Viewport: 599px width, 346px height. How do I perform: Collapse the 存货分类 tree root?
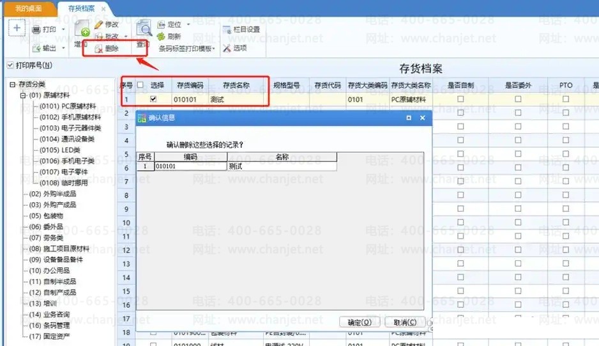pos(13,84)
